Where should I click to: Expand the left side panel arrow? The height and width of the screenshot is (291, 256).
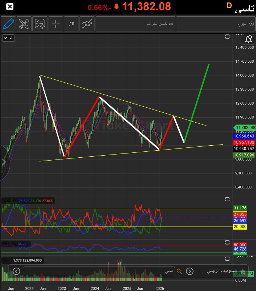point(4,162)
